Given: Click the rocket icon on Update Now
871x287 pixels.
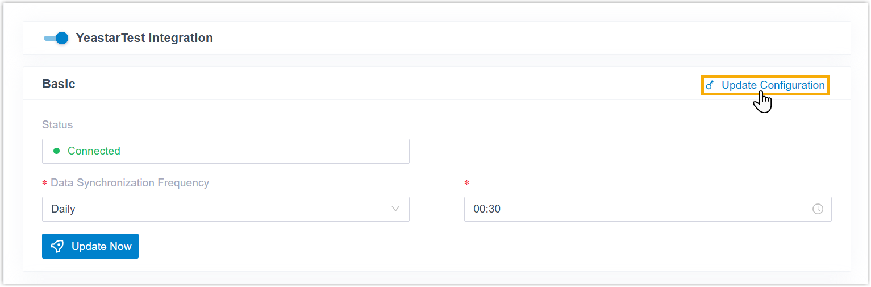Looking at the screenshot, I should pos(57,246).
